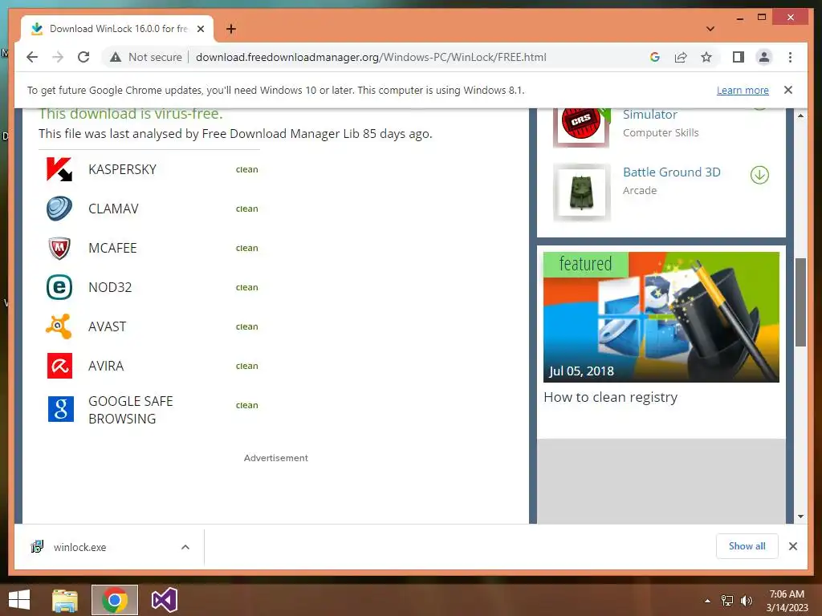The width and height of the screenshot is (822, 616).
Task: Click the browser forward arrow
Action: point(58,57)
